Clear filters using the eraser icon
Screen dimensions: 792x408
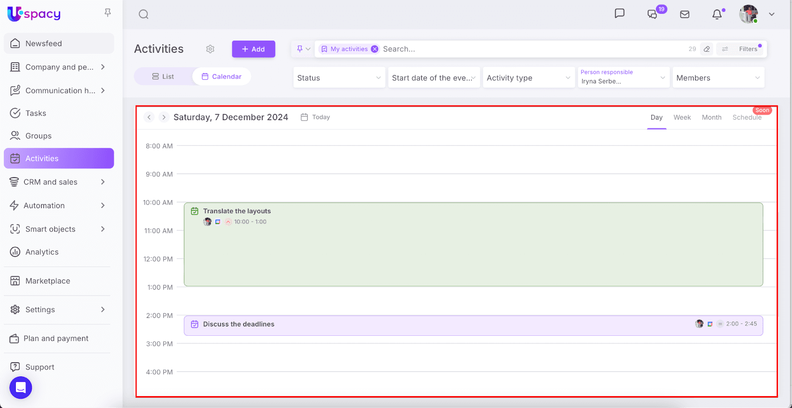click(x=707, y=49)
